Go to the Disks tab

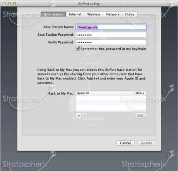pyautogui.click(x=129, y=14)
